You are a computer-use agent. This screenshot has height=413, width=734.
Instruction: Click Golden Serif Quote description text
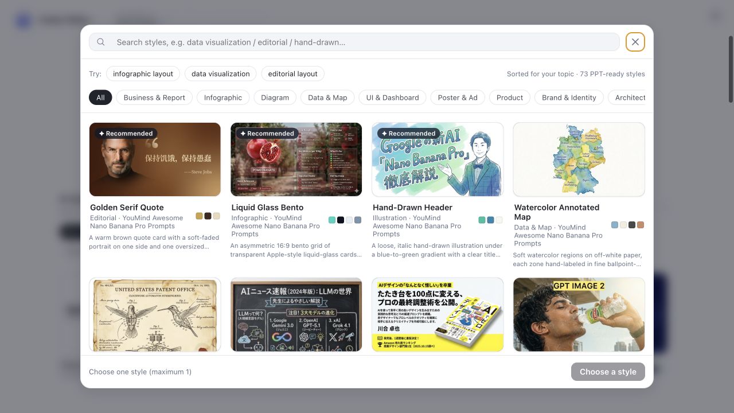(149, 242)
